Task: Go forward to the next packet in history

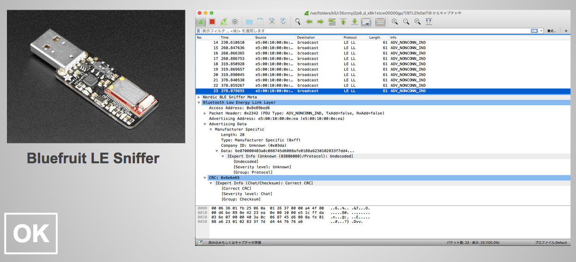Action: (x=320, y=22)
